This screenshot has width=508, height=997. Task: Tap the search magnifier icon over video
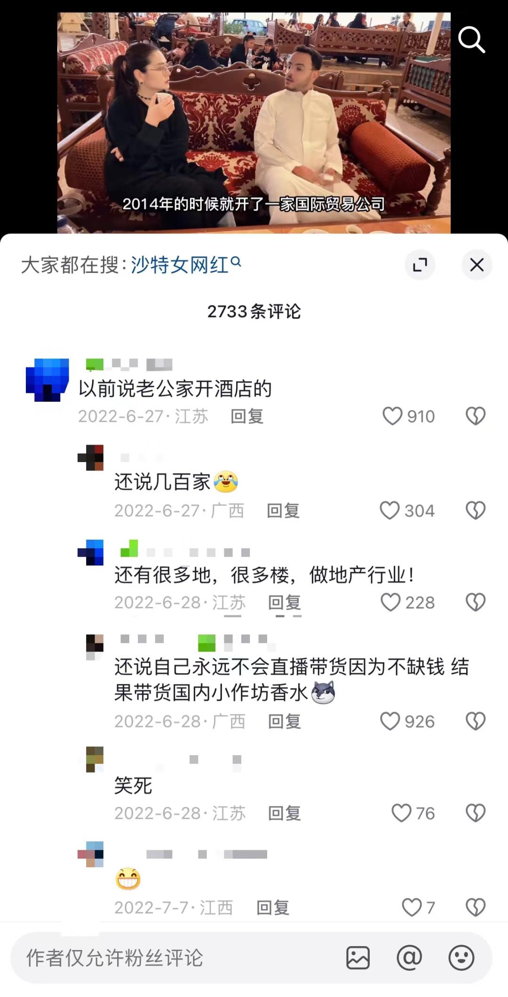pos(471,40)
